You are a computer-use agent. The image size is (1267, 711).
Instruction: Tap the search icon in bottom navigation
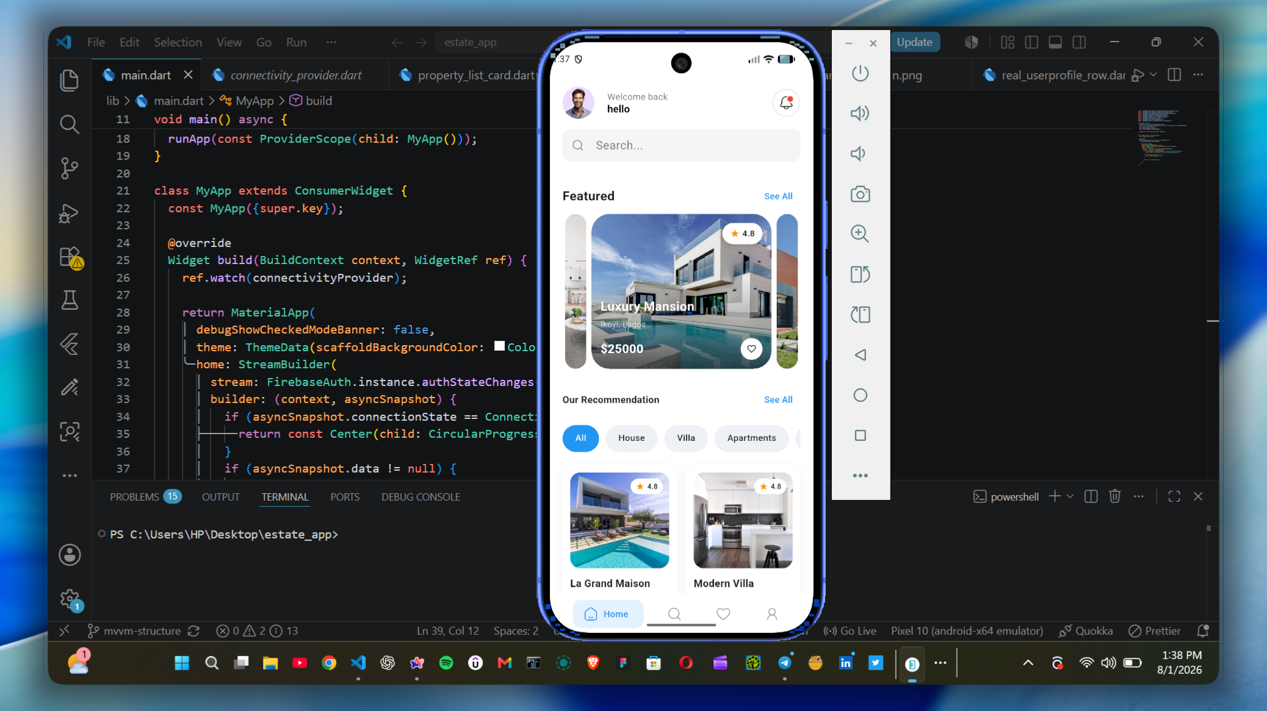[x=674, y=614]
